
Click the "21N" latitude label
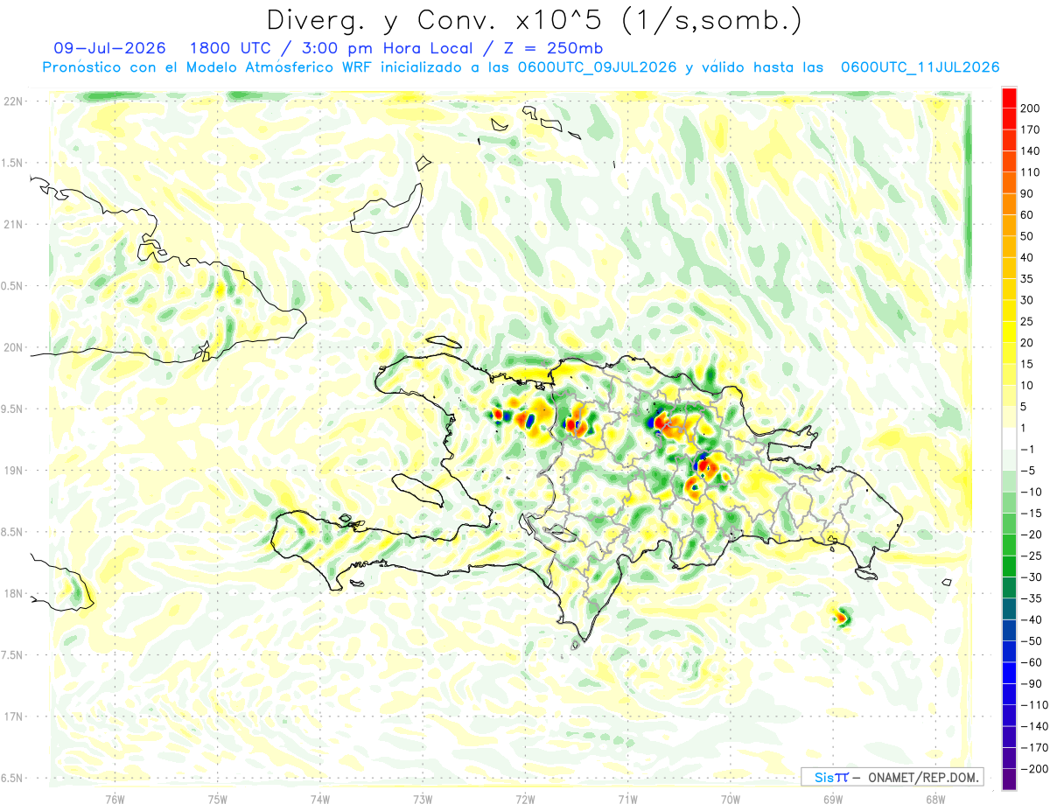pos(14,224)
